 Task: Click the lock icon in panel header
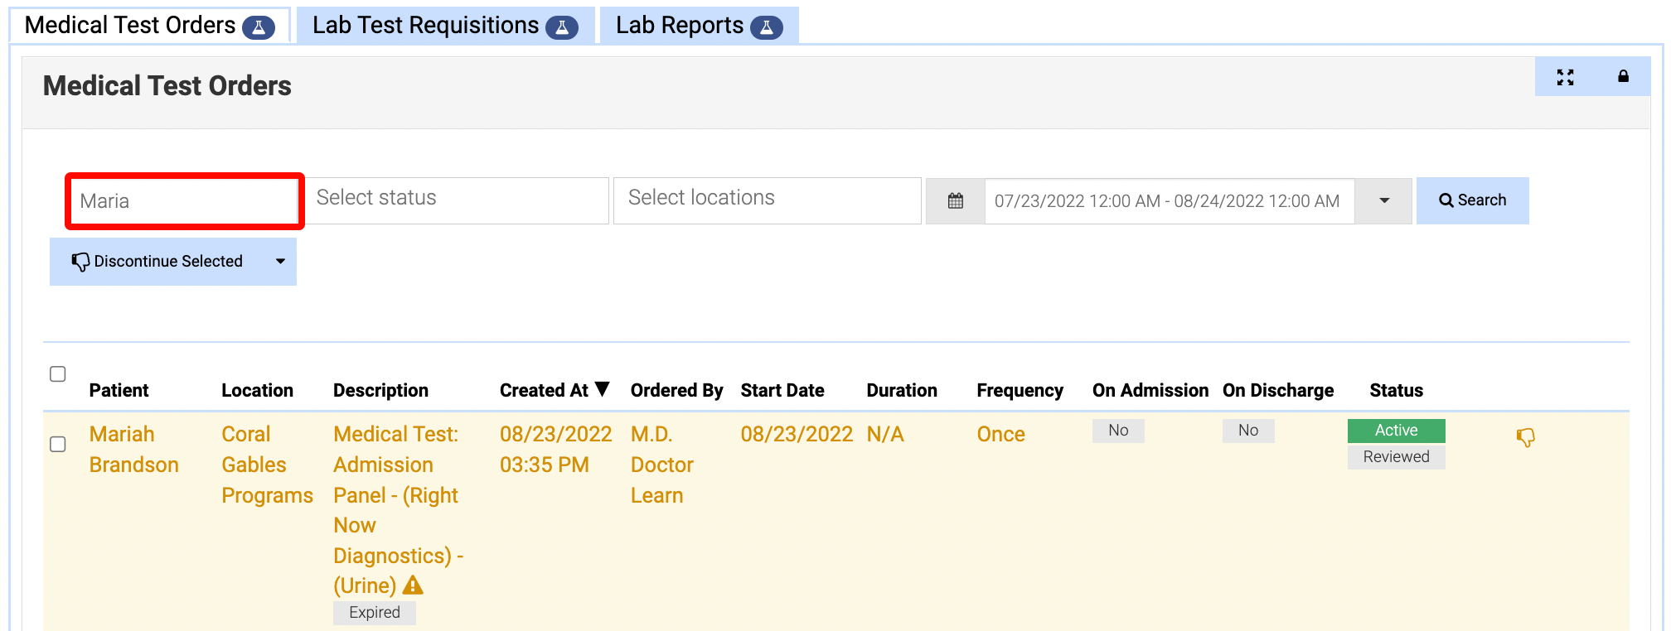pyautogui.click(x=1623, y=77)
